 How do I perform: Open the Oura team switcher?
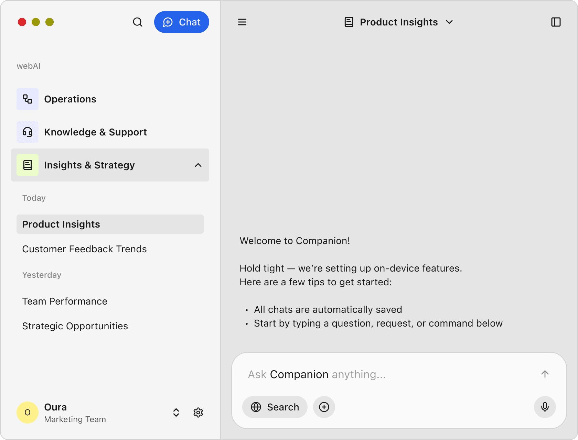pos(176,412)
